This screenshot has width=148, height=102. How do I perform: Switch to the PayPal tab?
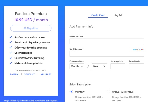click(118, 15)
